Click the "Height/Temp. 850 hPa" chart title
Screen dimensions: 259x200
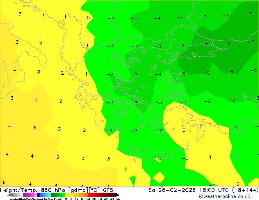tap(32, 190)
